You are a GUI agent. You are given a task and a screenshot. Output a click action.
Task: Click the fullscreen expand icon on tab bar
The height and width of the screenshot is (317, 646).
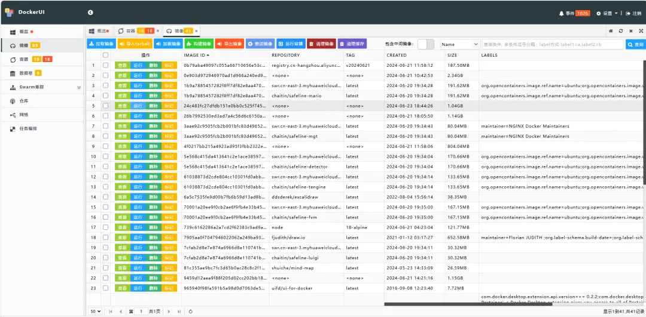pos(641,31)
